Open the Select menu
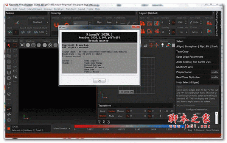This screenshot has height=143, width=227. click(x=22, y=9)
